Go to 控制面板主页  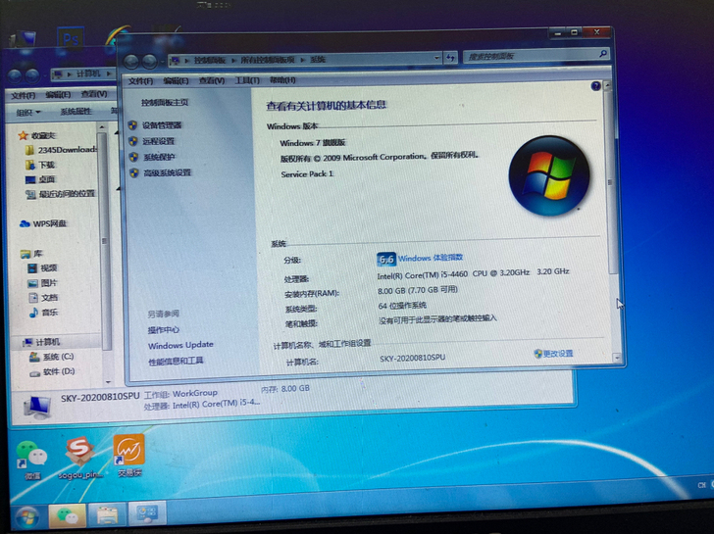click(x=165, y=102)
